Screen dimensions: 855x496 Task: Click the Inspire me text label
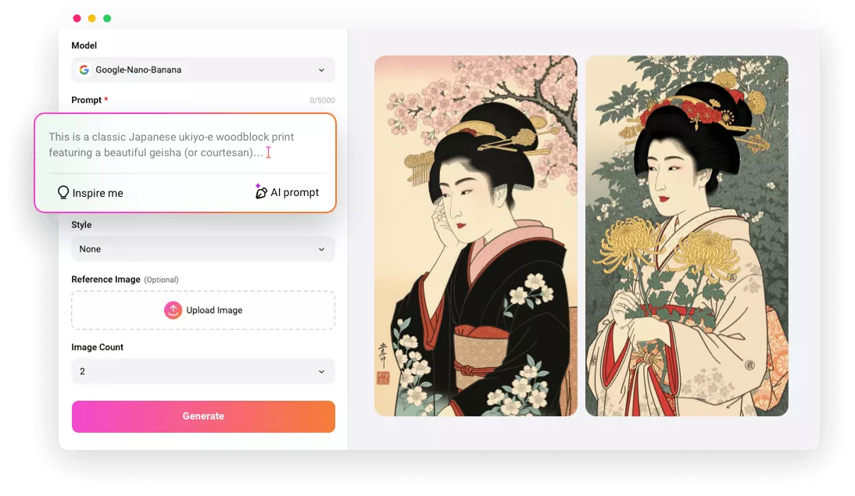click(x=97, y=193)
